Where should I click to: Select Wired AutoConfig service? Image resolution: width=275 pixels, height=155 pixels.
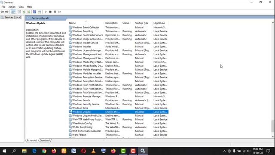coord(119,124)
